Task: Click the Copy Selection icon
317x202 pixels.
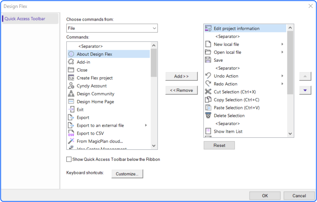Action: pyautogui.click(x=208, y=99)
